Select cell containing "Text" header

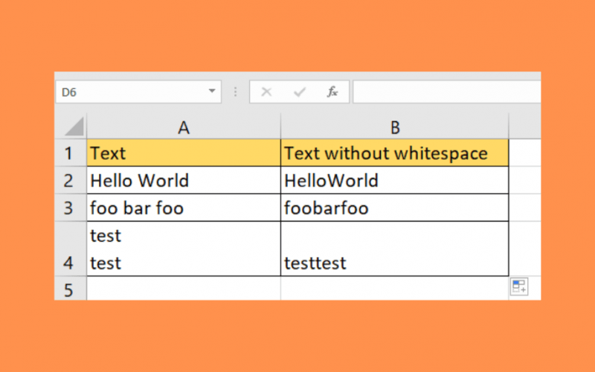tap(184, 153)
